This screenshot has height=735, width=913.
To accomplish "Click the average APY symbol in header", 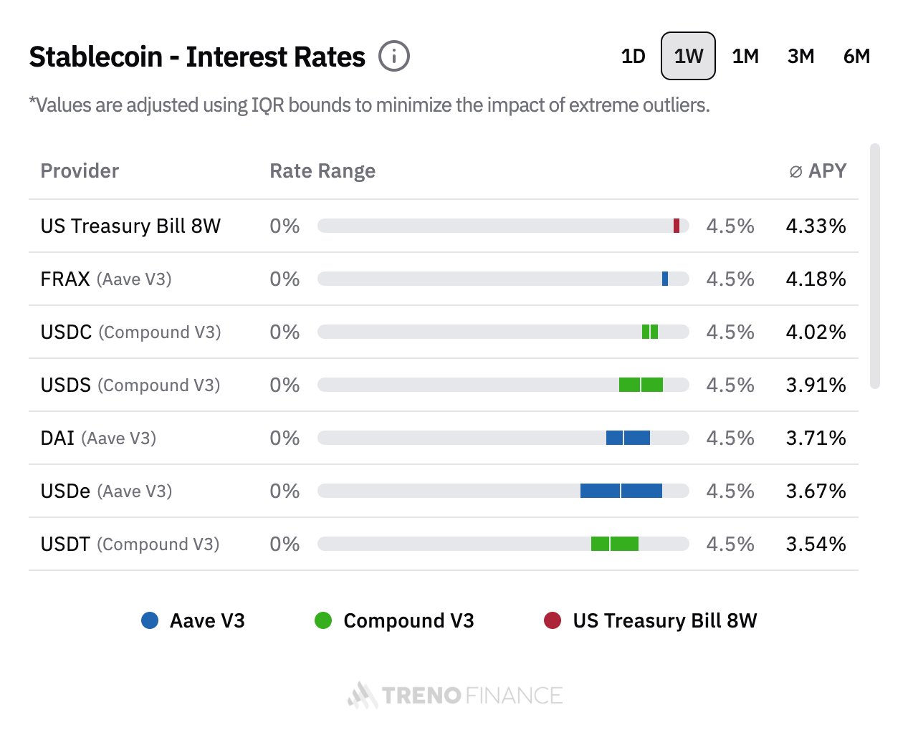I will (x=795, y=172).
